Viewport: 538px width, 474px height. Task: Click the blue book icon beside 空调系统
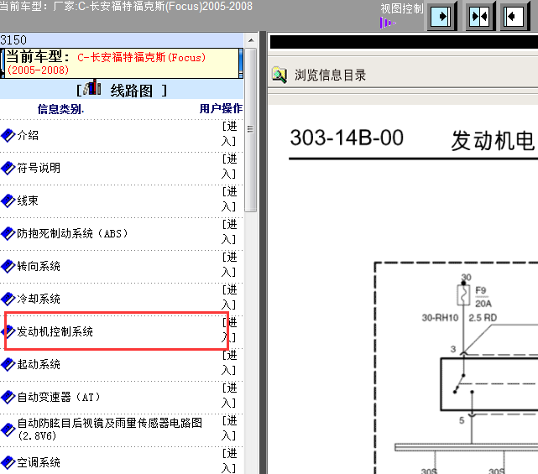coord(8,462)
